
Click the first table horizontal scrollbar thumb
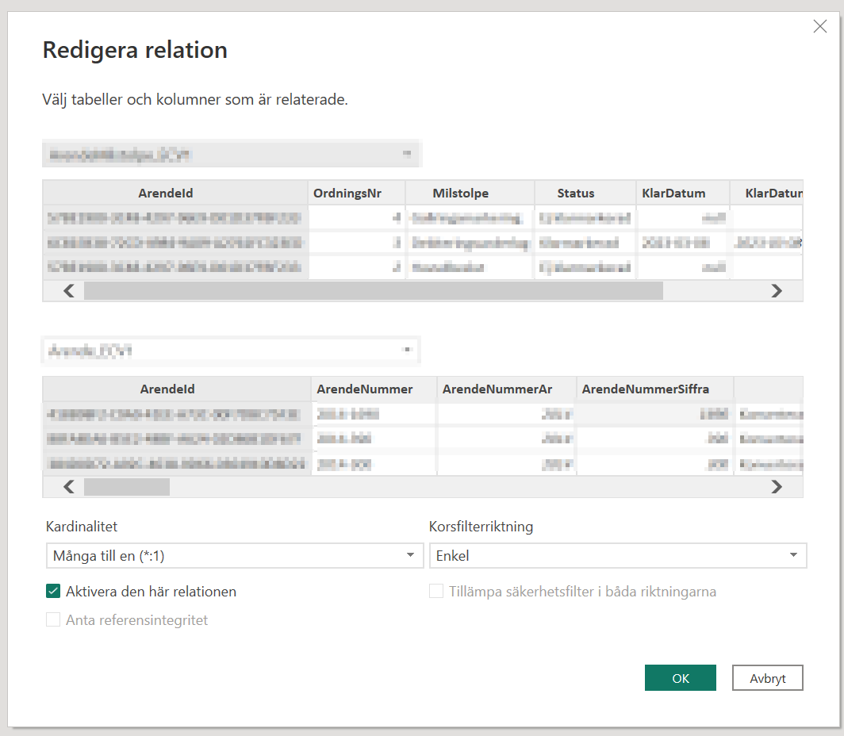(374, 291)
